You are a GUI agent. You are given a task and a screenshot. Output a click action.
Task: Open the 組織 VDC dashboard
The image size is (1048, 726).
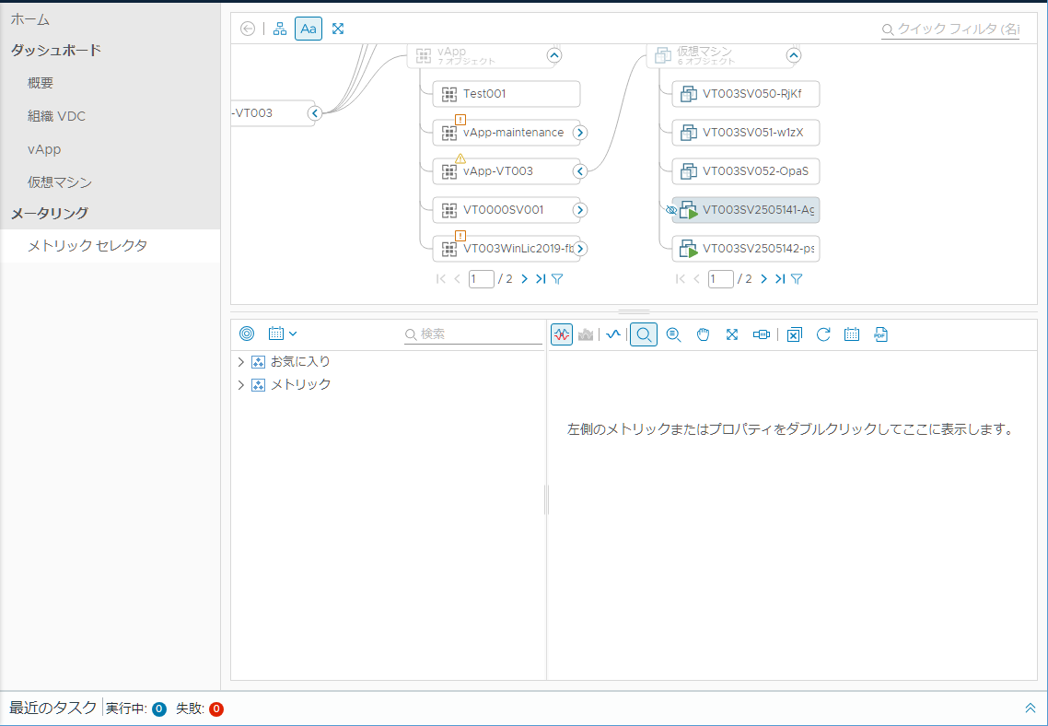tap(57, 116)
